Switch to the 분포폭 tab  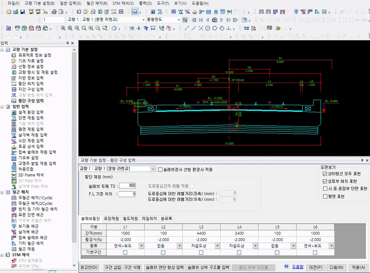[x=166, y=219]
